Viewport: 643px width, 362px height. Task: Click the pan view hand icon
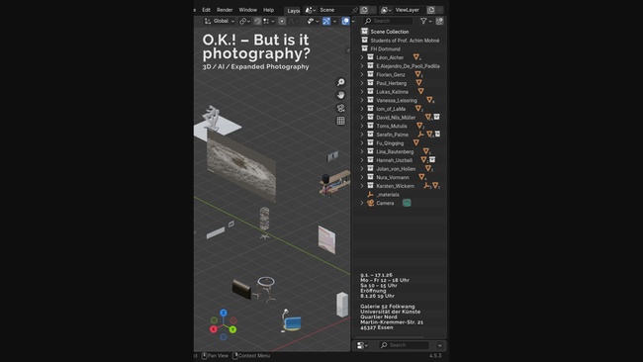340,95
